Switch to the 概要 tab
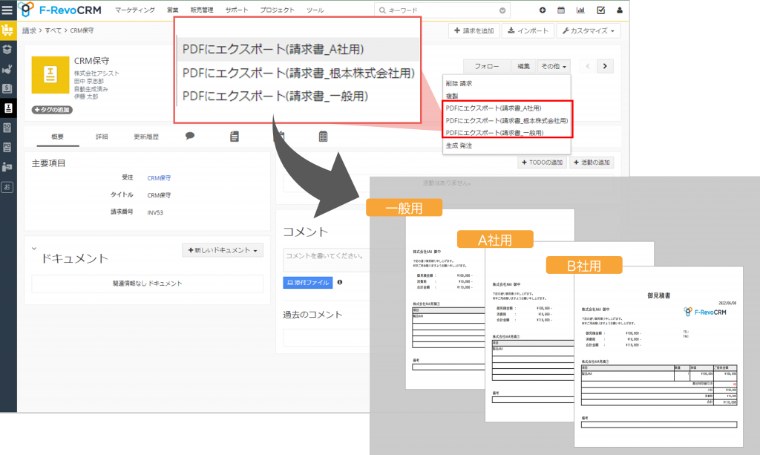 pos(58,137)
